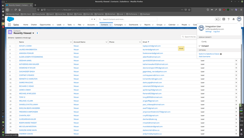The image size is (244, 138).
Task: Open the Favorites star icon
Action: 217,19
